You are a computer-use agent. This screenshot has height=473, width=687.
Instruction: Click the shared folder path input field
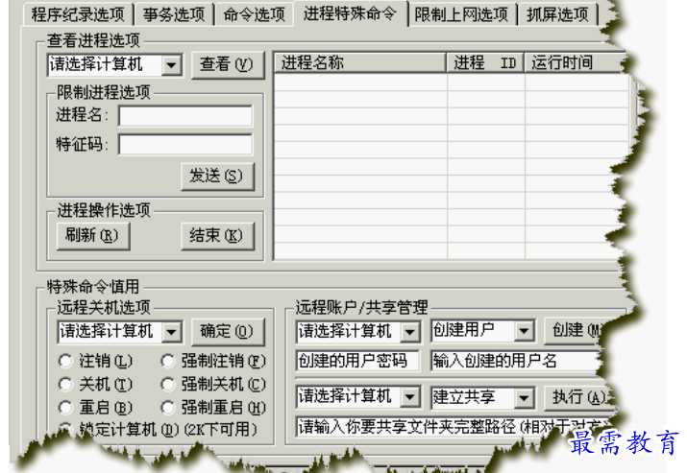tap(454, 427)
